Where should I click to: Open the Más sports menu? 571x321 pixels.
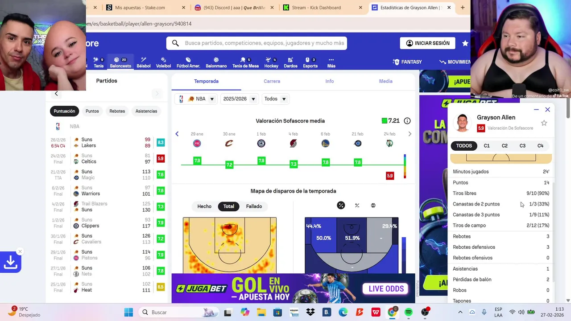[331, 62]
